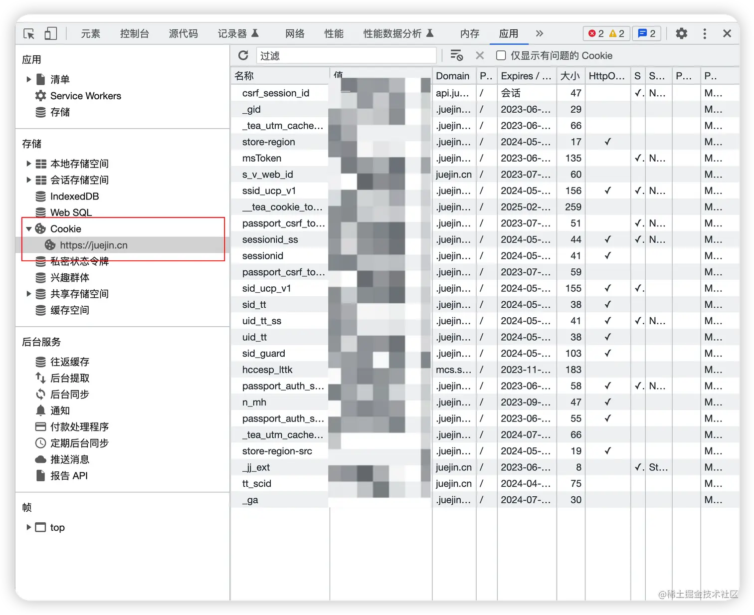Open 后台提取 background service

[70, 378]
